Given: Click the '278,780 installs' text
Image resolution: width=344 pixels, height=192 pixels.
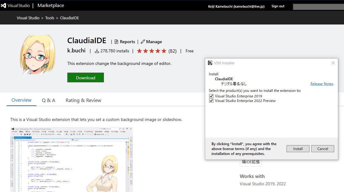Looking at the screenshot, I should [115, 51].
